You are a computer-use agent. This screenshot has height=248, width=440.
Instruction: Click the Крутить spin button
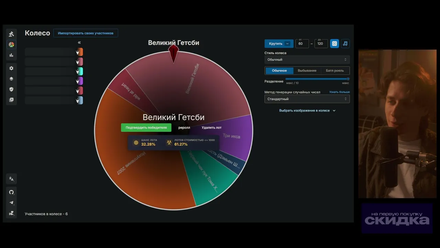click(x=275, y=43)
